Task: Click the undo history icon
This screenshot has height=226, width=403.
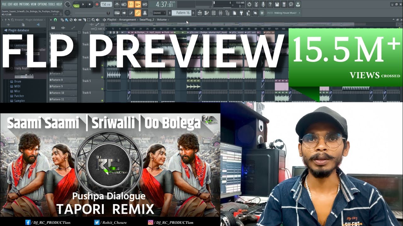Action: (x=249, y=4)
